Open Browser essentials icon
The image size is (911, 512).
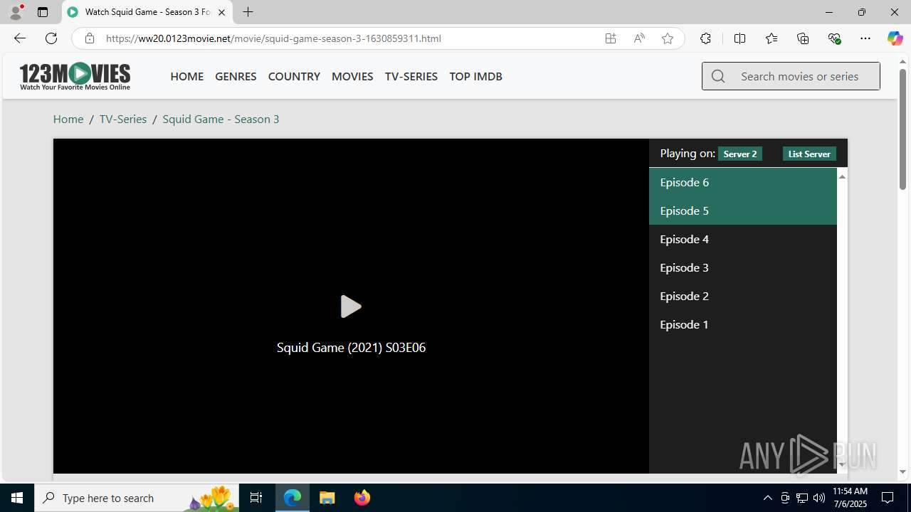point(834,38)
